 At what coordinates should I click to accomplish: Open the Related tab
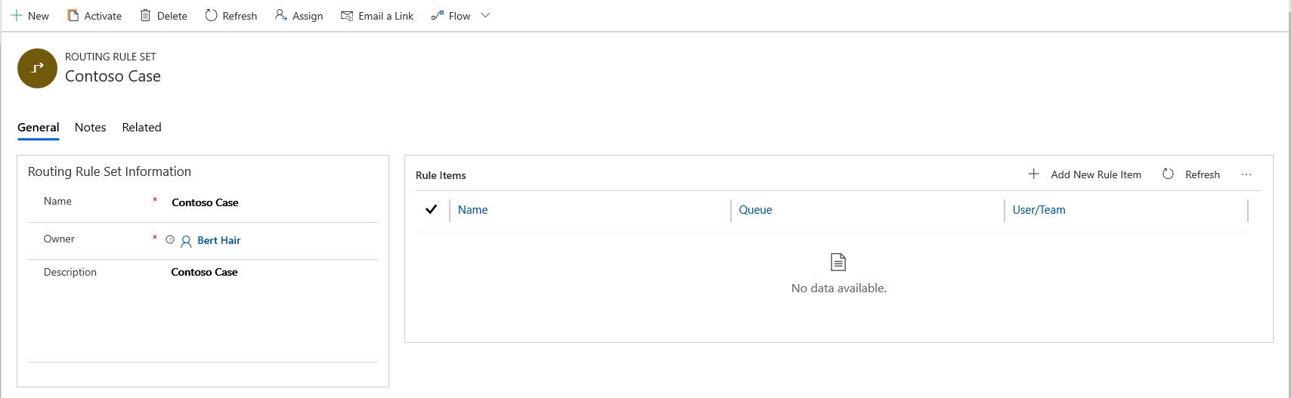[x=142, y=128]
